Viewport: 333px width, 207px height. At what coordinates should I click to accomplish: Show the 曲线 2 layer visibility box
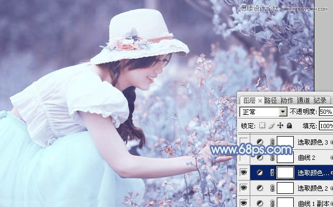243,157
